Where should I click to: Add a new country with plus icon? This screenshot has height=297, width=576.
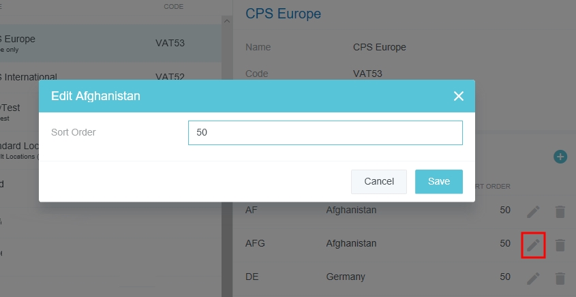(560, 157)
